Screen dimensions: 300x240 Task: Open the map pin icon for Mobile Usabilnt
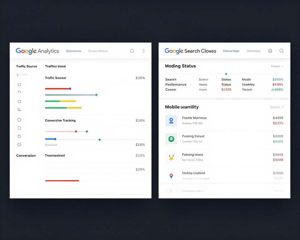(x=171, y=176)
